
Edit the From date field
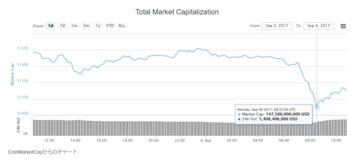click(x=277, y=26)
